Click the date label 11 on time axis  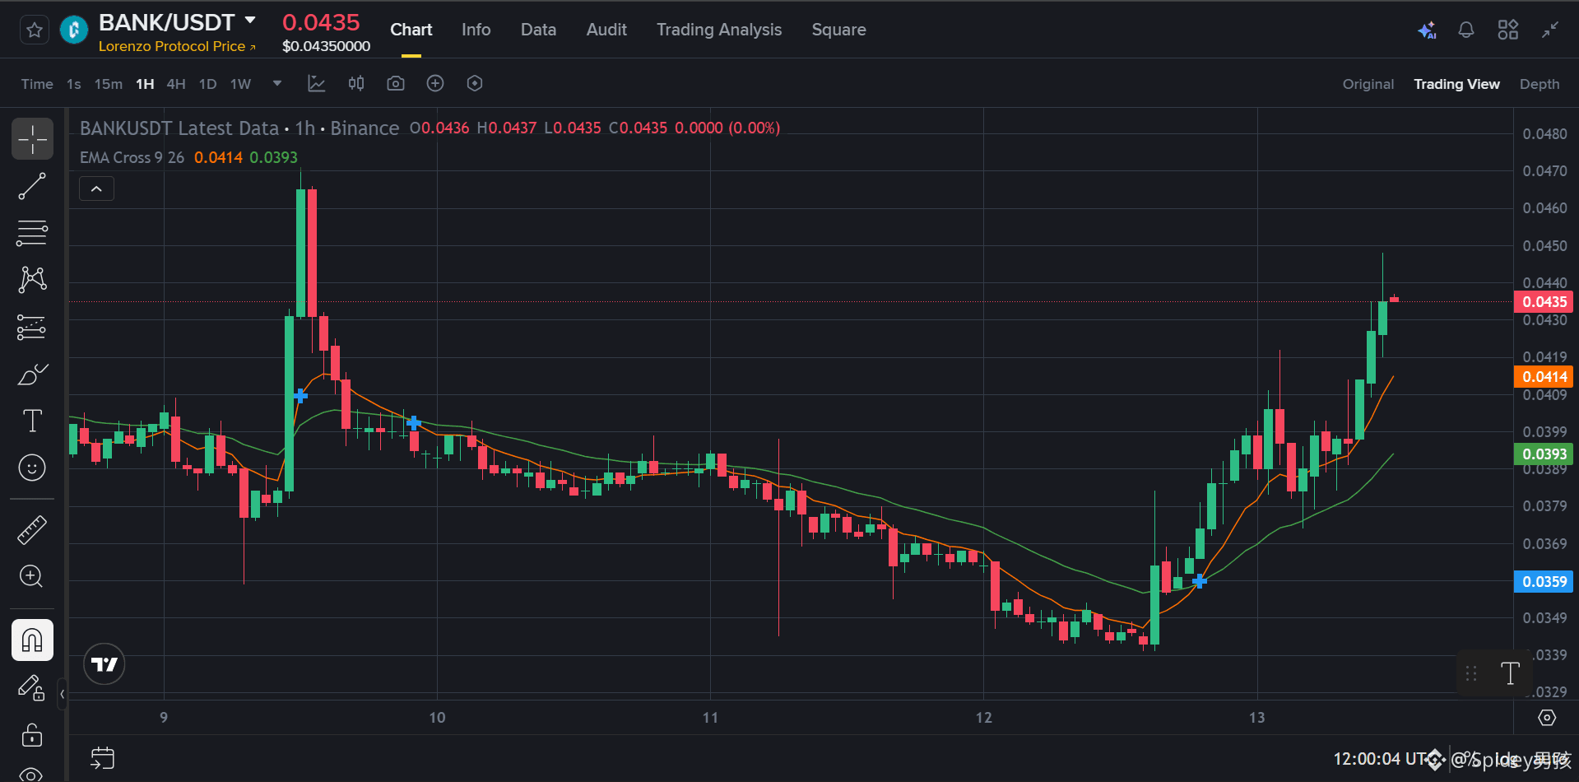click(710, 718)
